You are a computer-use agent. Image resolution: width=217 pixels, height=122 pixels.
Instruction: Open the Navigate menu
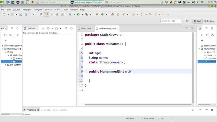[x=38, y=10]
